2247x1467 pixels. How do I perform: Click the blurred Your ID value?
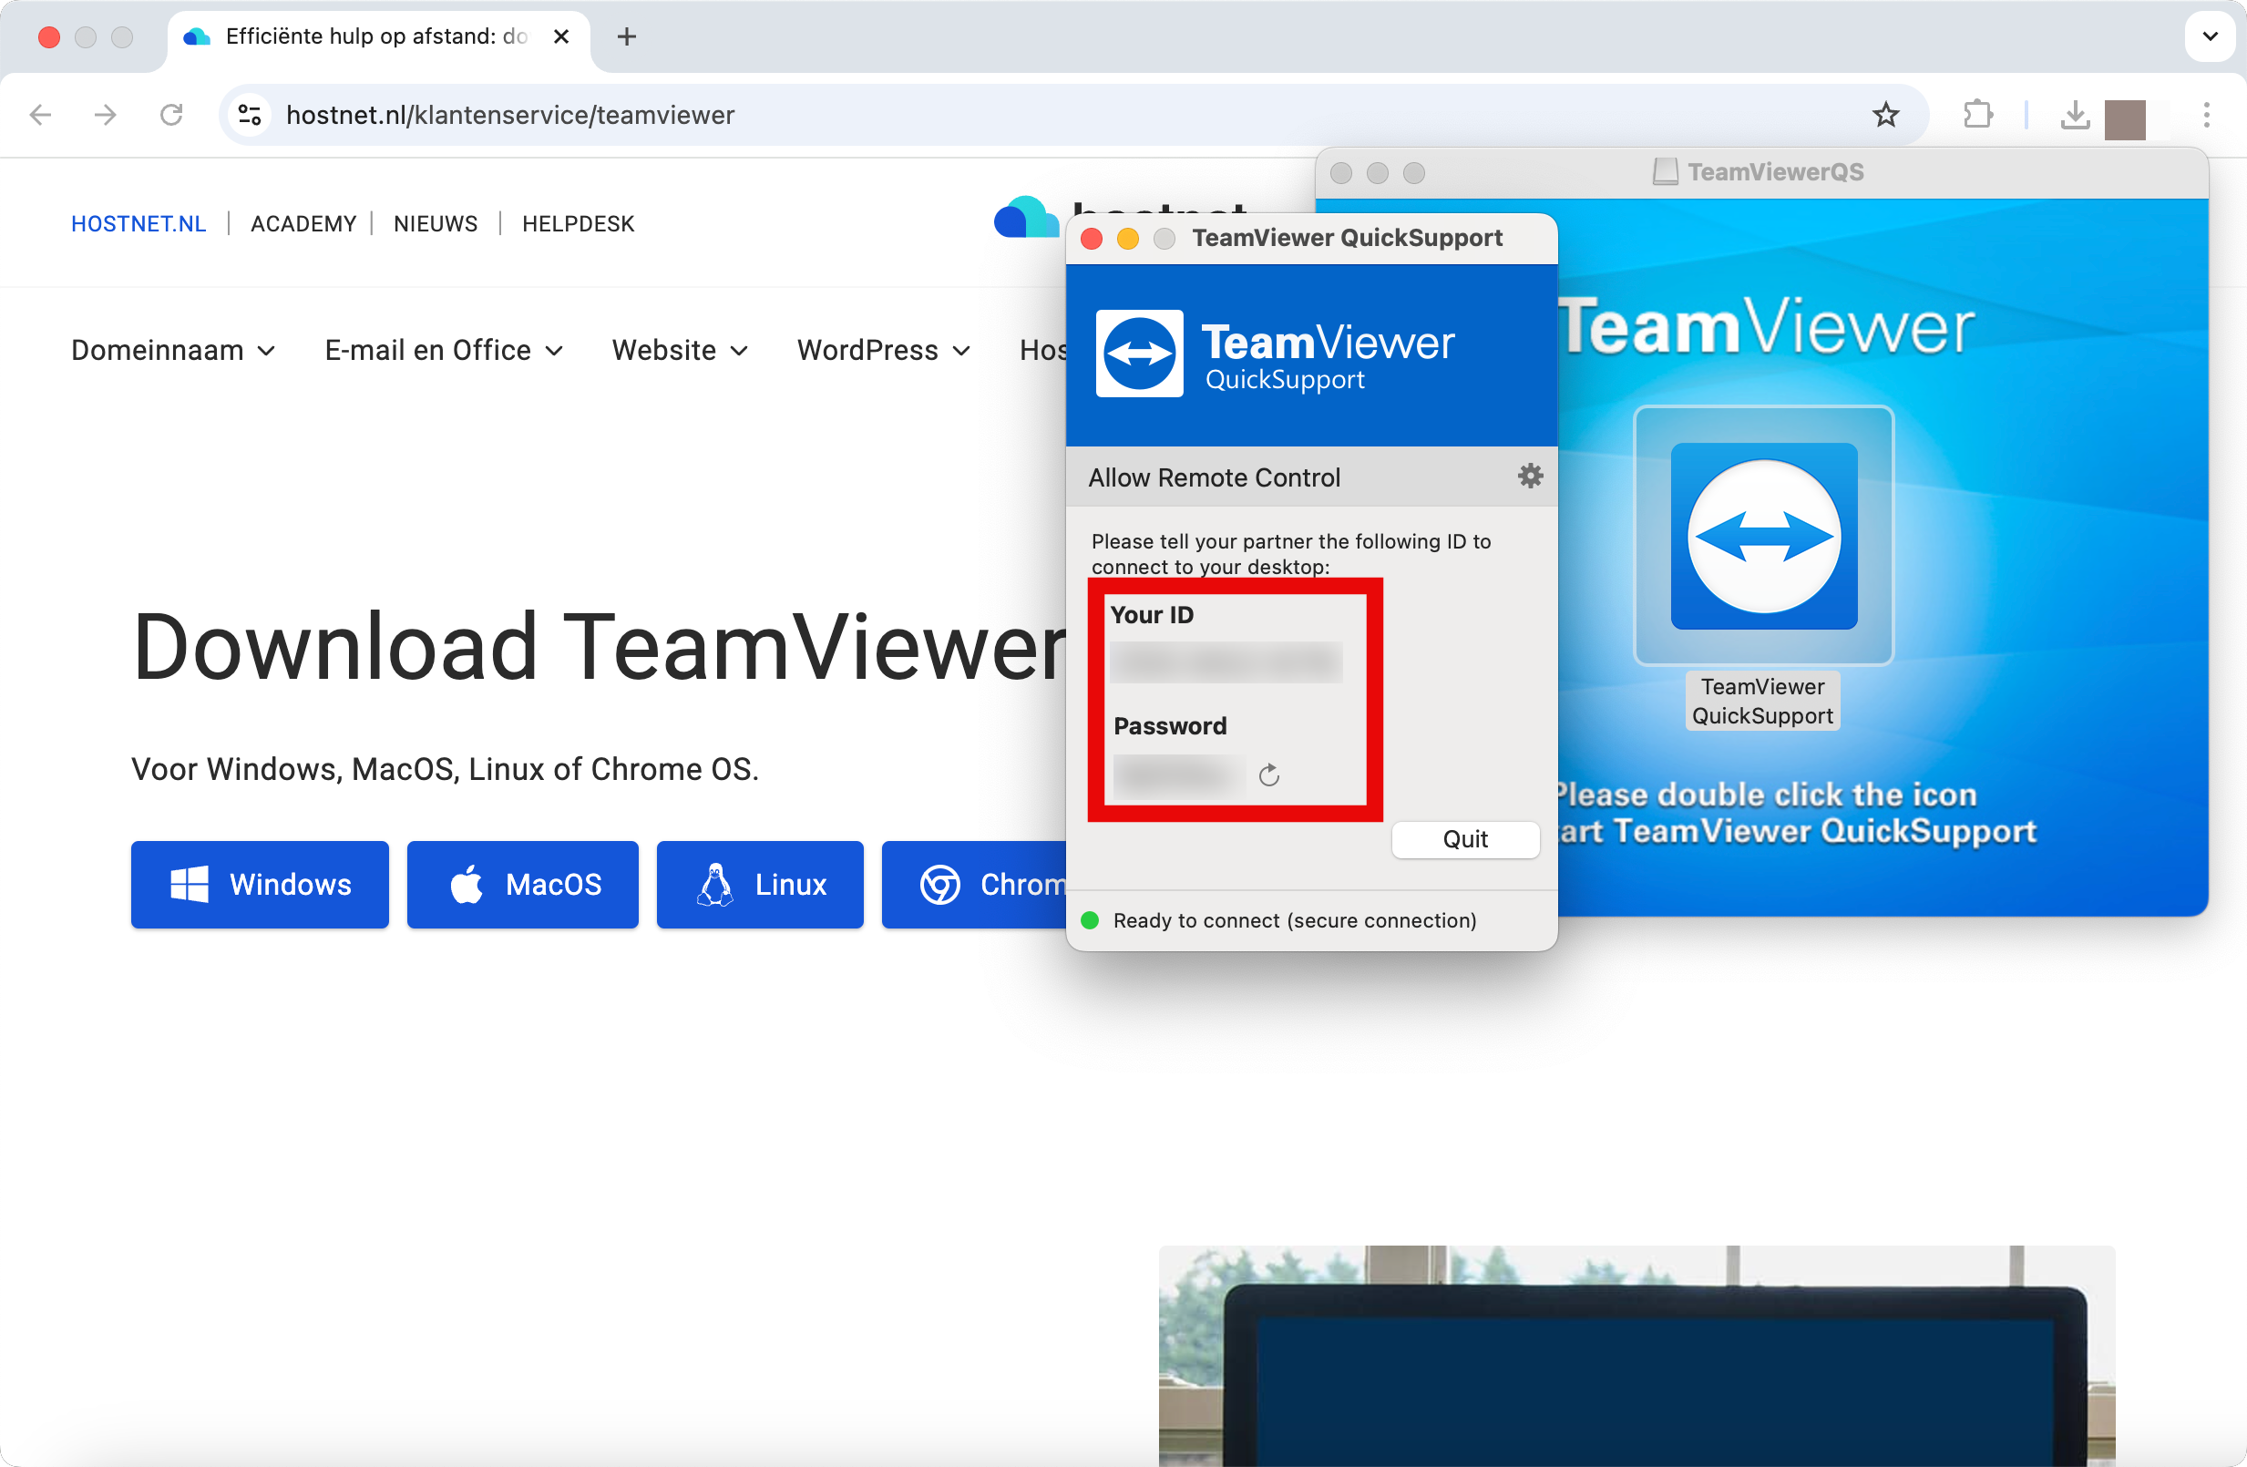pyautogui.click(x=1226, y=662)
